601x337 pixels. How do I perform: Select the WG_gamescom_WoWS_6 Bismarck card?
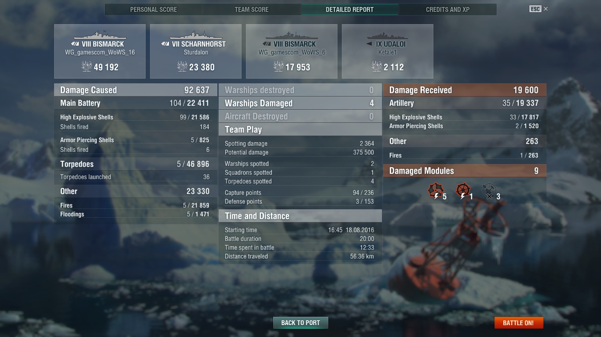(292, 51)
